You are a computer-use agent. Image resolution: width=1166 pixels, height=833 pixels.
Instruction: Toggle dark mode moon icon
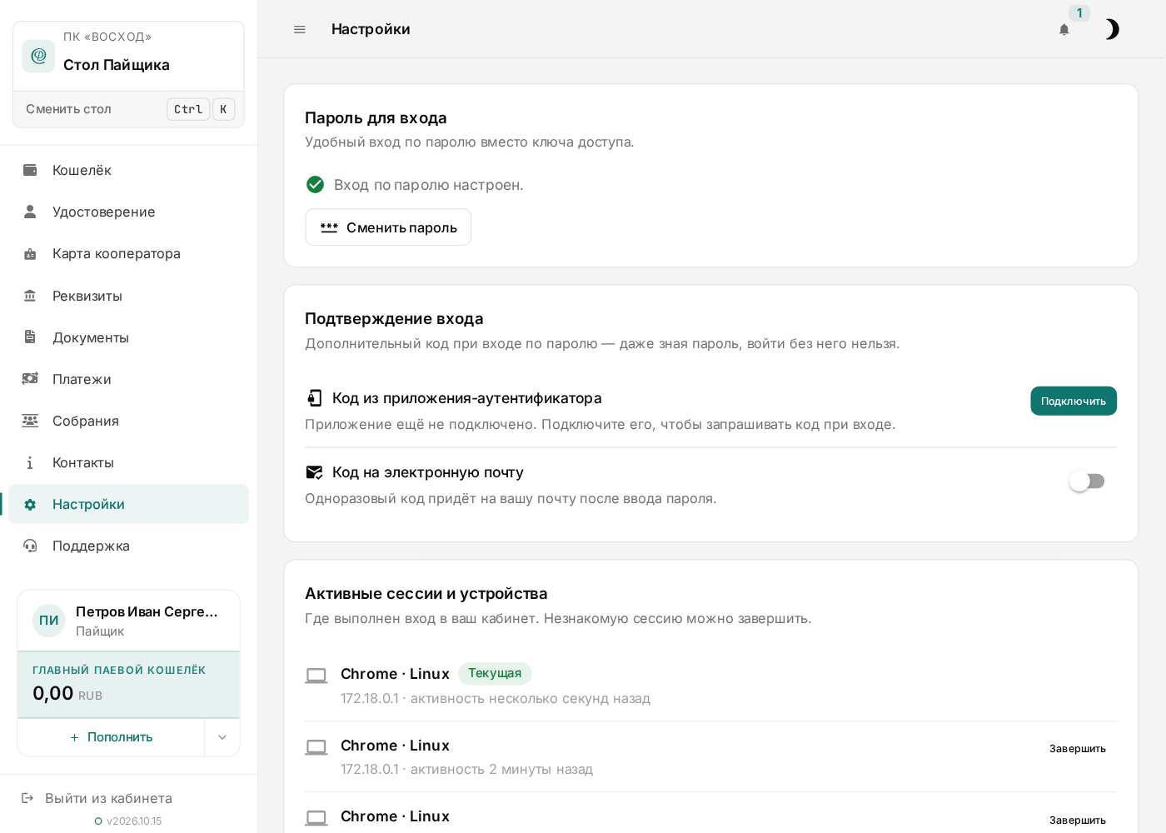(x=1111, y=30)
